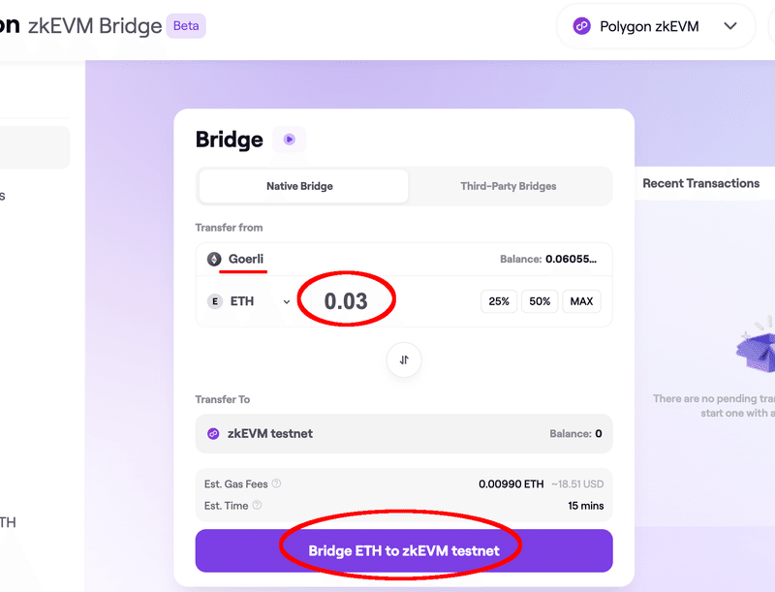Click the Beta badge next to zkEVM Bridge

point(186,26)
